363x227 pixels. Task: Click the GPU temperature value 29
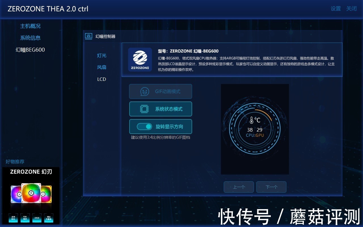259,130
